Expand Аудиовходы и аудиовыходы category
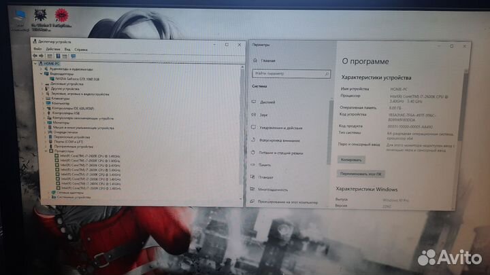Viewport: 490px width, 275px height. [x=41, y=69]
